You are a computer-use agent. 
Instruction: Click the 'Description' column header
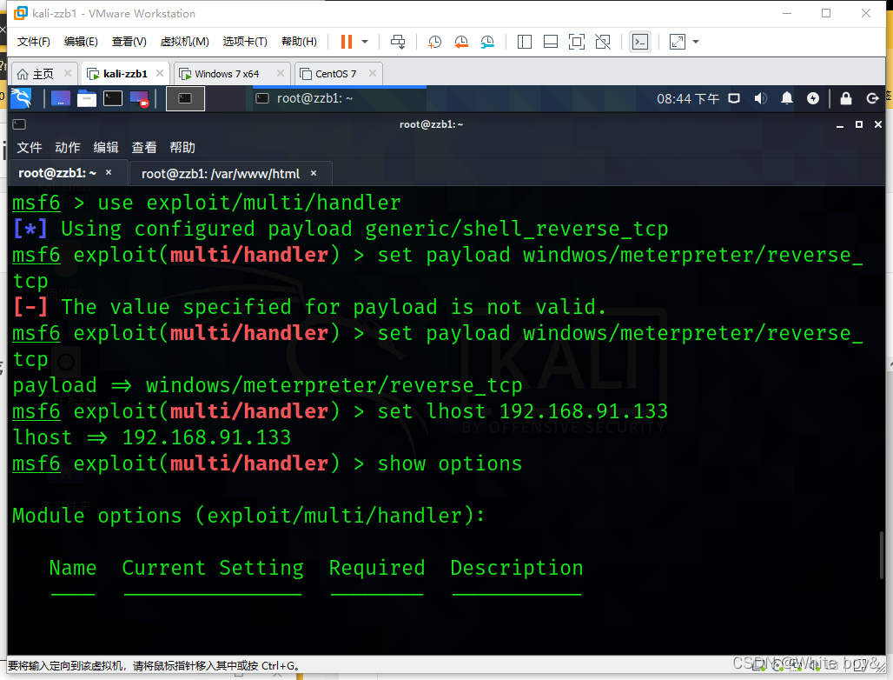click(x=517, y=568)
